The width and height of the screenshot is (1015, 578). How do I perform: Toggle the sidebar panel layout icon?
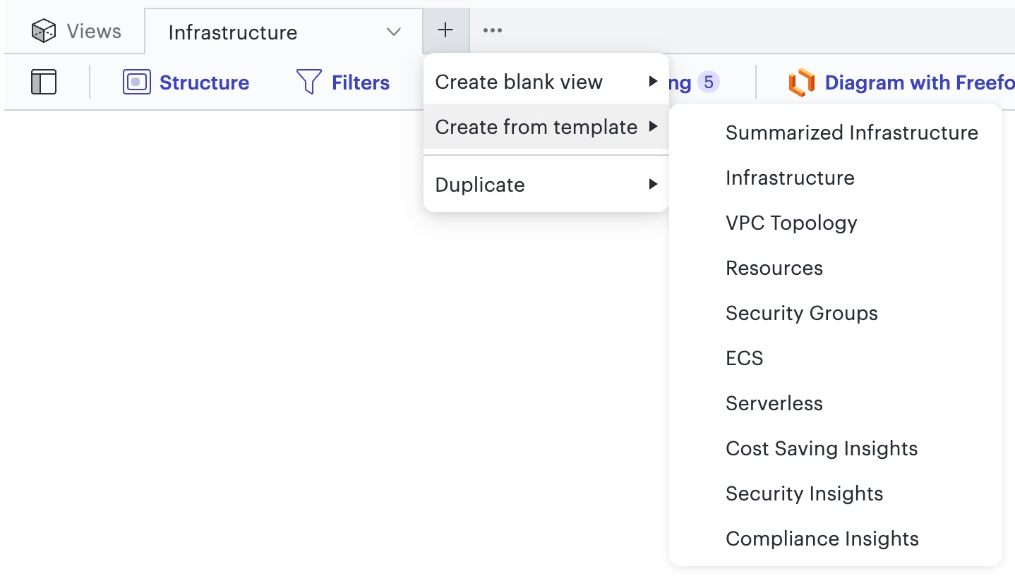pyautogui.click(x=44, y=82)
